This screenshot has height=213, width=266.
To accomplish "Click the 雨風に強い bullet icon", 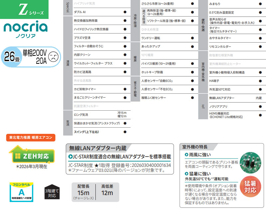I will click(187, 155).
